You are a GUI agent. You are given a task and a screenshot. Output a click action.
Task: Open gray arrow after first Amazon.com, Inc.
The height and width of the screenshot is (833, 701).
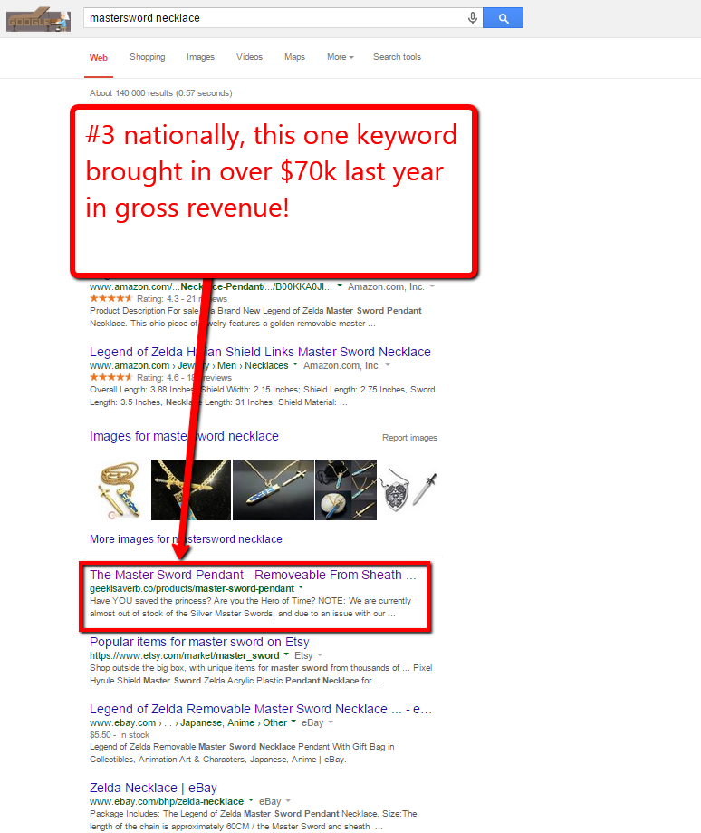tap(432, 286)
